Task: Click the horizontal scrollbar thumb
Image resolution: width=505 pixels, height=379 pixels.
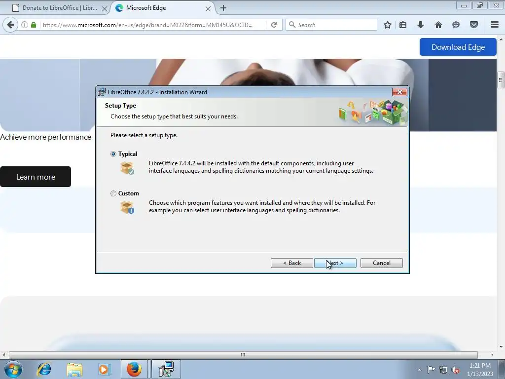Action: click(243, 355)
